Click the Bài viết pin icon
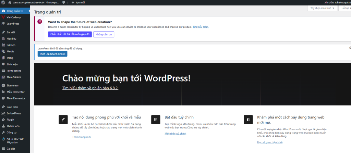The height and width of the screenshot is (153, 351). [x=3, y=32]
